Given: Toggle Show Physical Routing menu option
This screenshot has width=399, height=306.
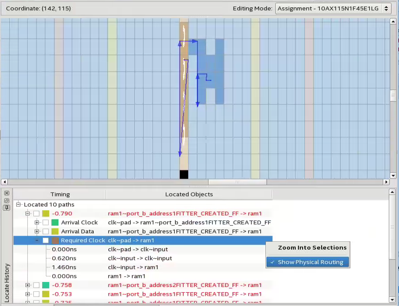Looking at the screenshot, I should (310, 262).
